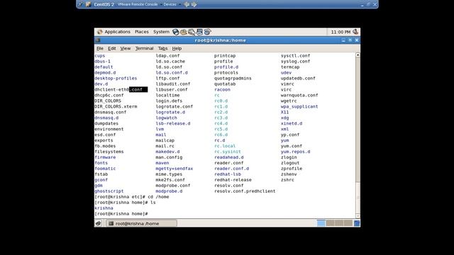Launch the email client panel icon
Screen dimensions: 454x255
click(x=183, y=32)
